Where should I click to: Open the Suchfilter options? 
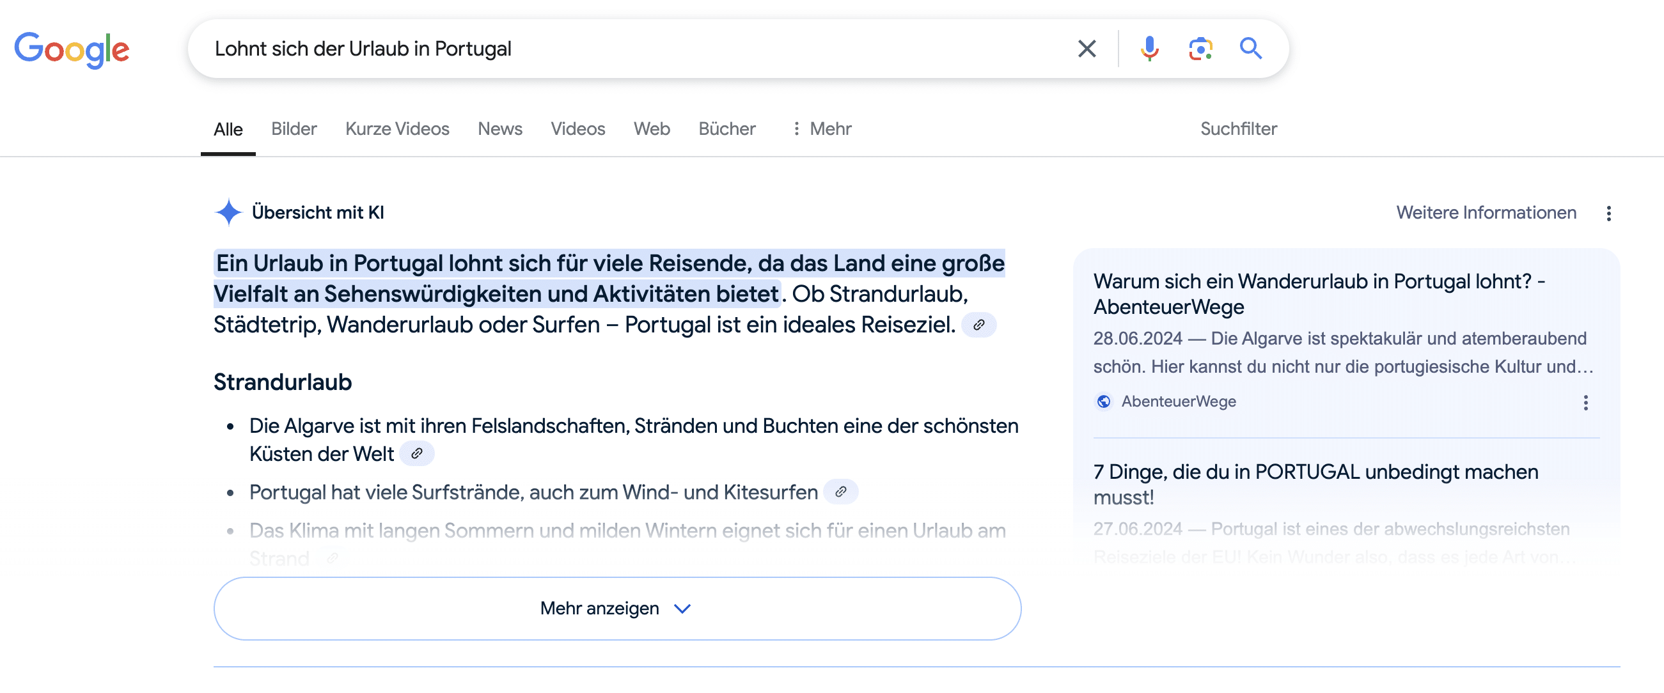1238,129
